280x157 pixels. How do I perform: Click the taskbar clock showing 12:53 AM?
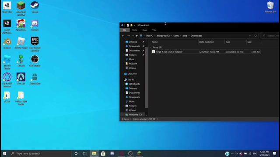pyautogui.click(x=264, y=154)
